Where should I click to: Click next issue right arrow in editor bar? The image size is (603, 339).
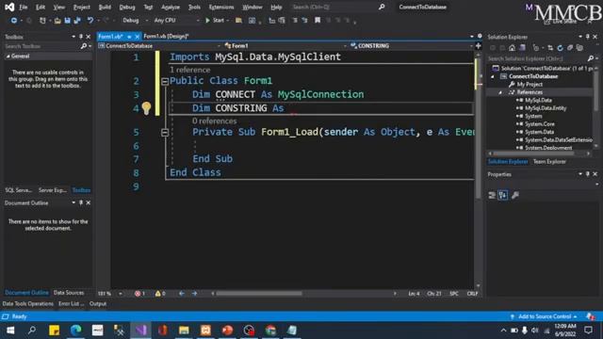tap(195, 294)
